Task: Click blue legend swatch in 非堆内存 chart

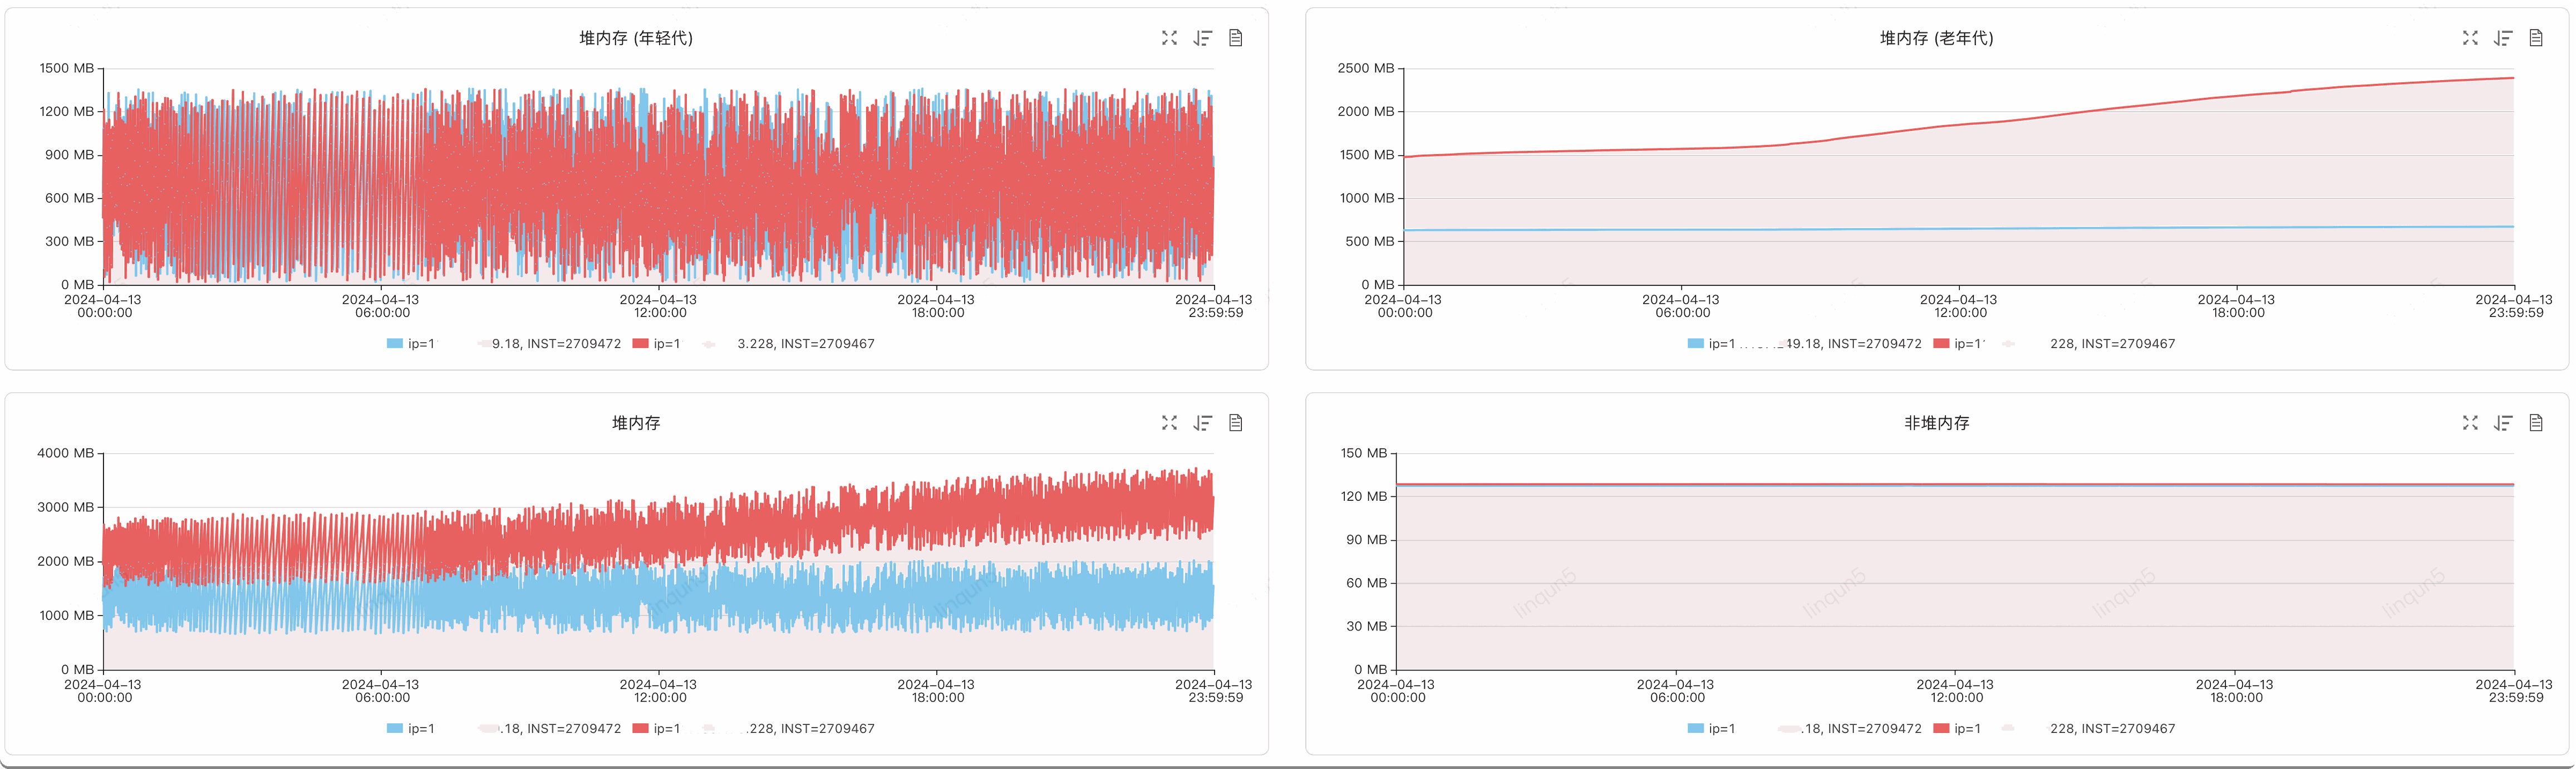Action: click(1695, 729)
